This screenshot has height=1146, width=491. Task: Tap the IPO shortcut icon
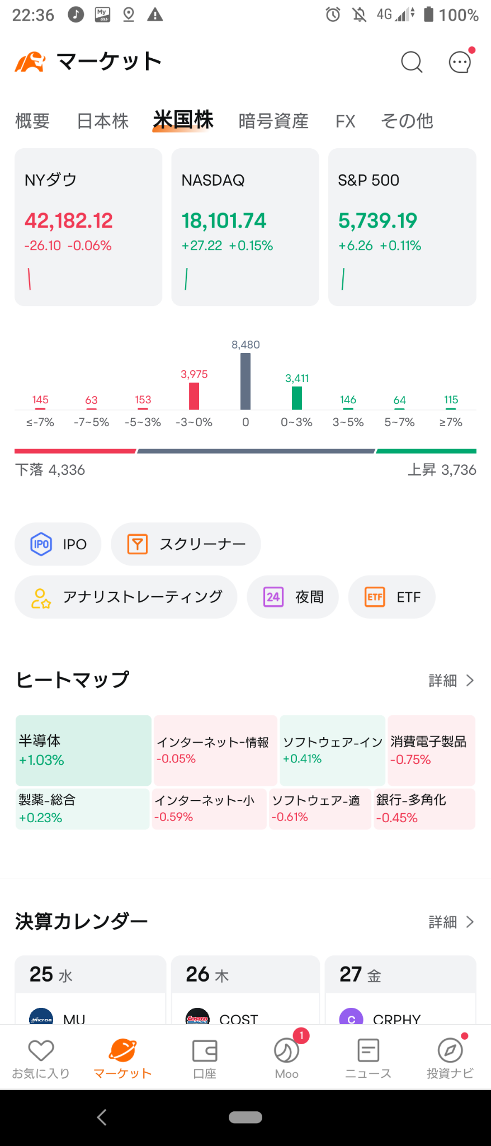(41, 544)
